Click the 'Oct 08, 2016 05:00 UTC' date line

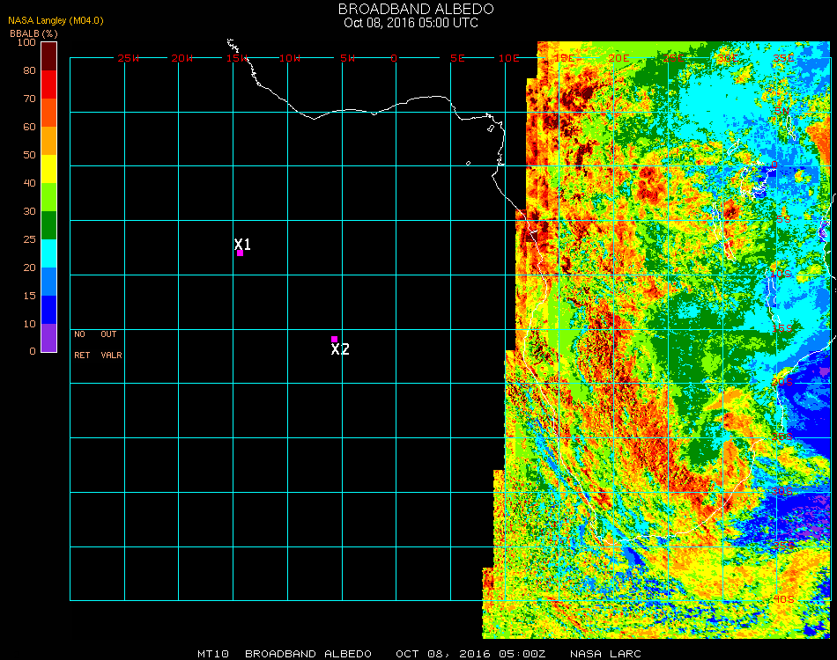[x=411, y=23]
